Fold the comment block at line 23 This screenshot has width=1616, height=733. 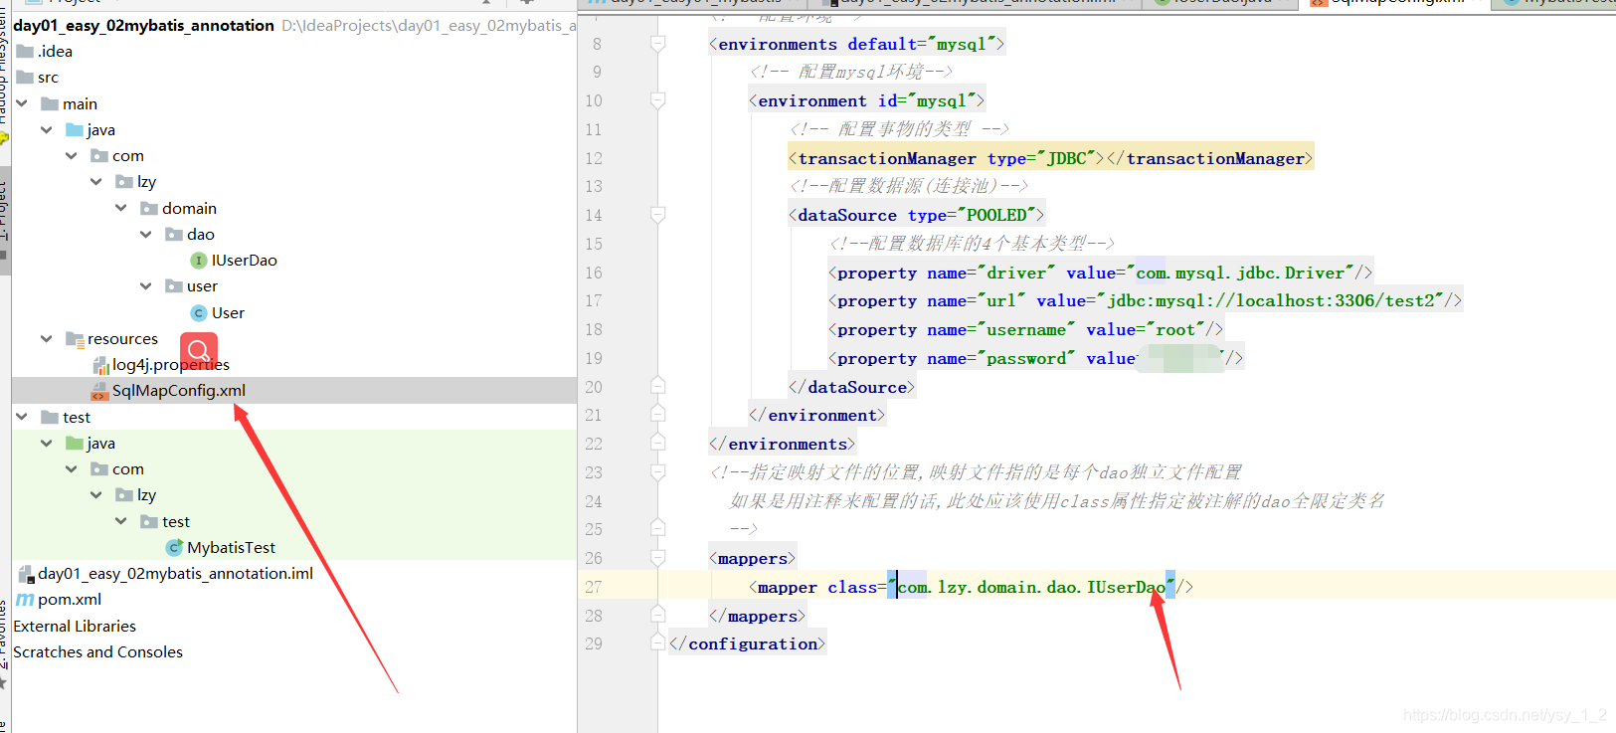point(657,472)
